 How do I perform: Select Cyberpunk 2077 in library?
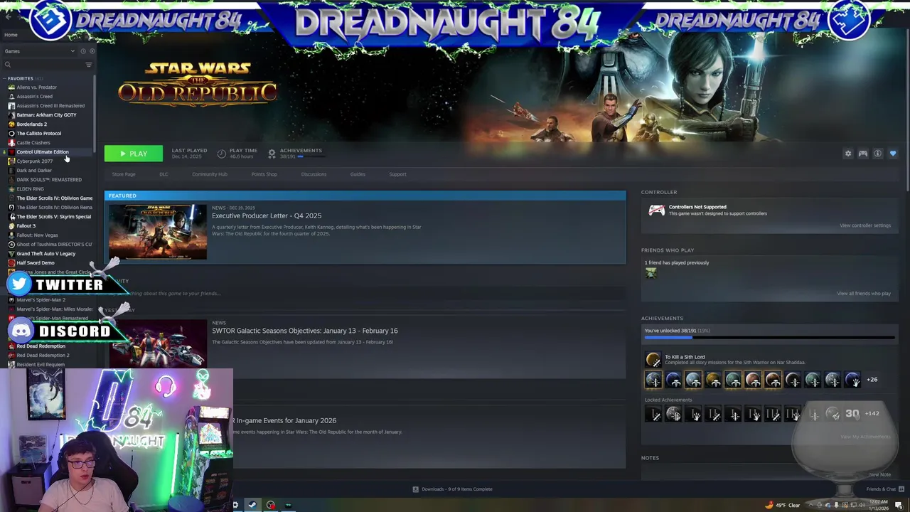click(34, 161)
